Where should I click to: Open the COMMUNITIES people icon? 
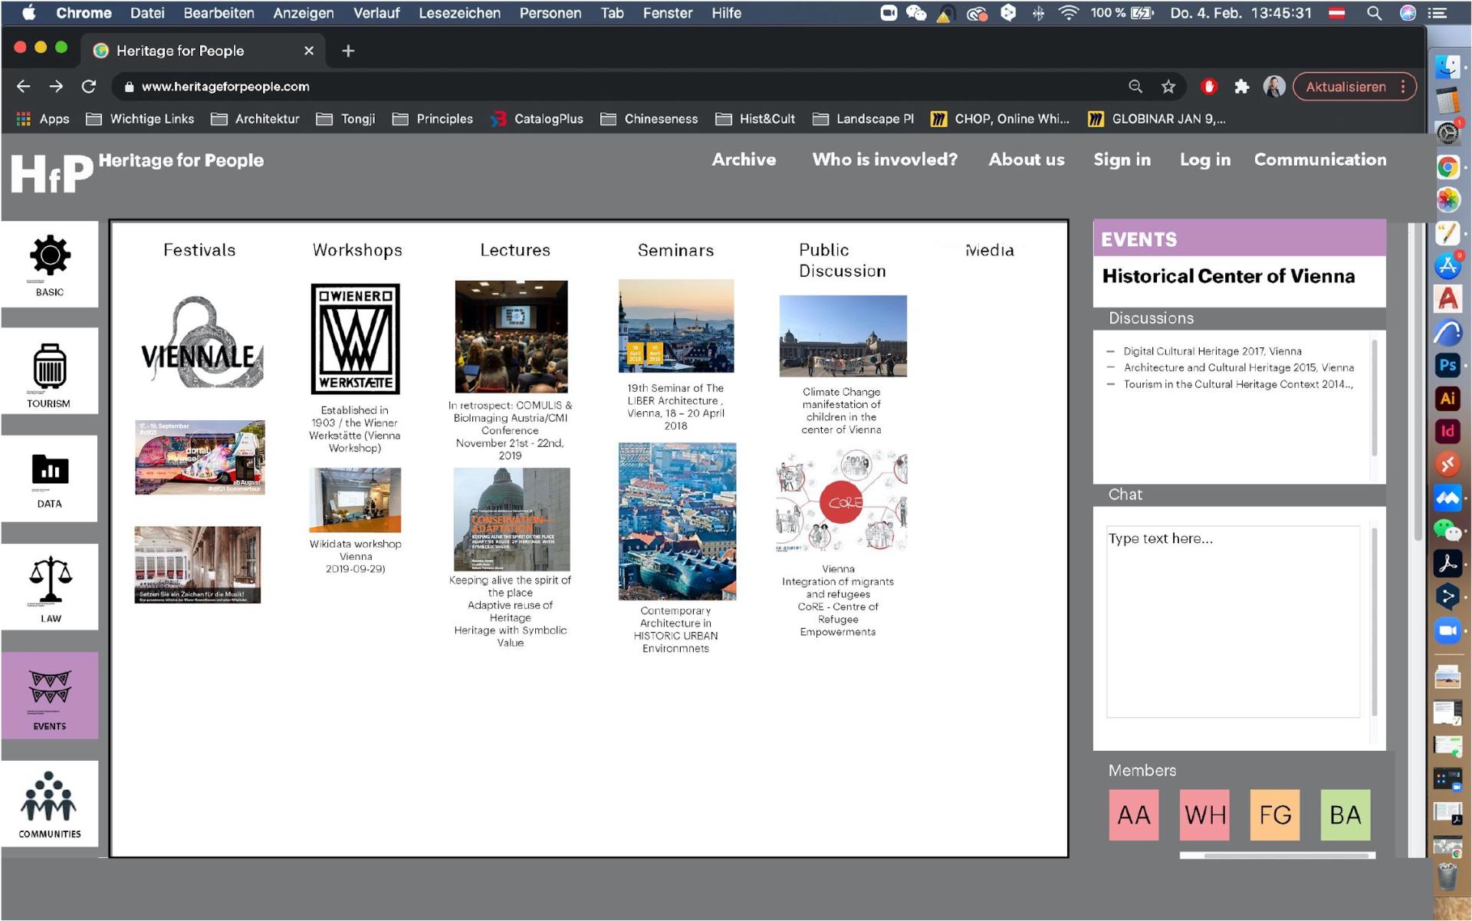[50, 796]
